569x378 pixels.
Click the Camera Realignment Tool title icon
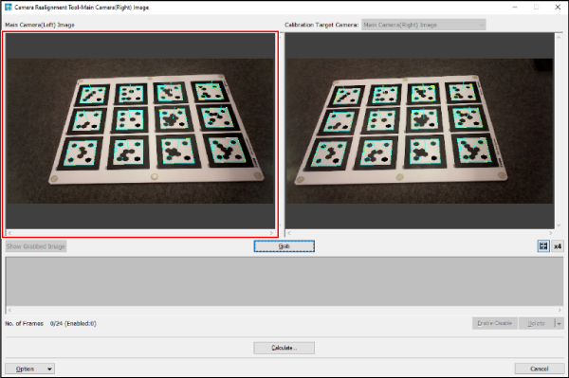[x=8, y=7]
